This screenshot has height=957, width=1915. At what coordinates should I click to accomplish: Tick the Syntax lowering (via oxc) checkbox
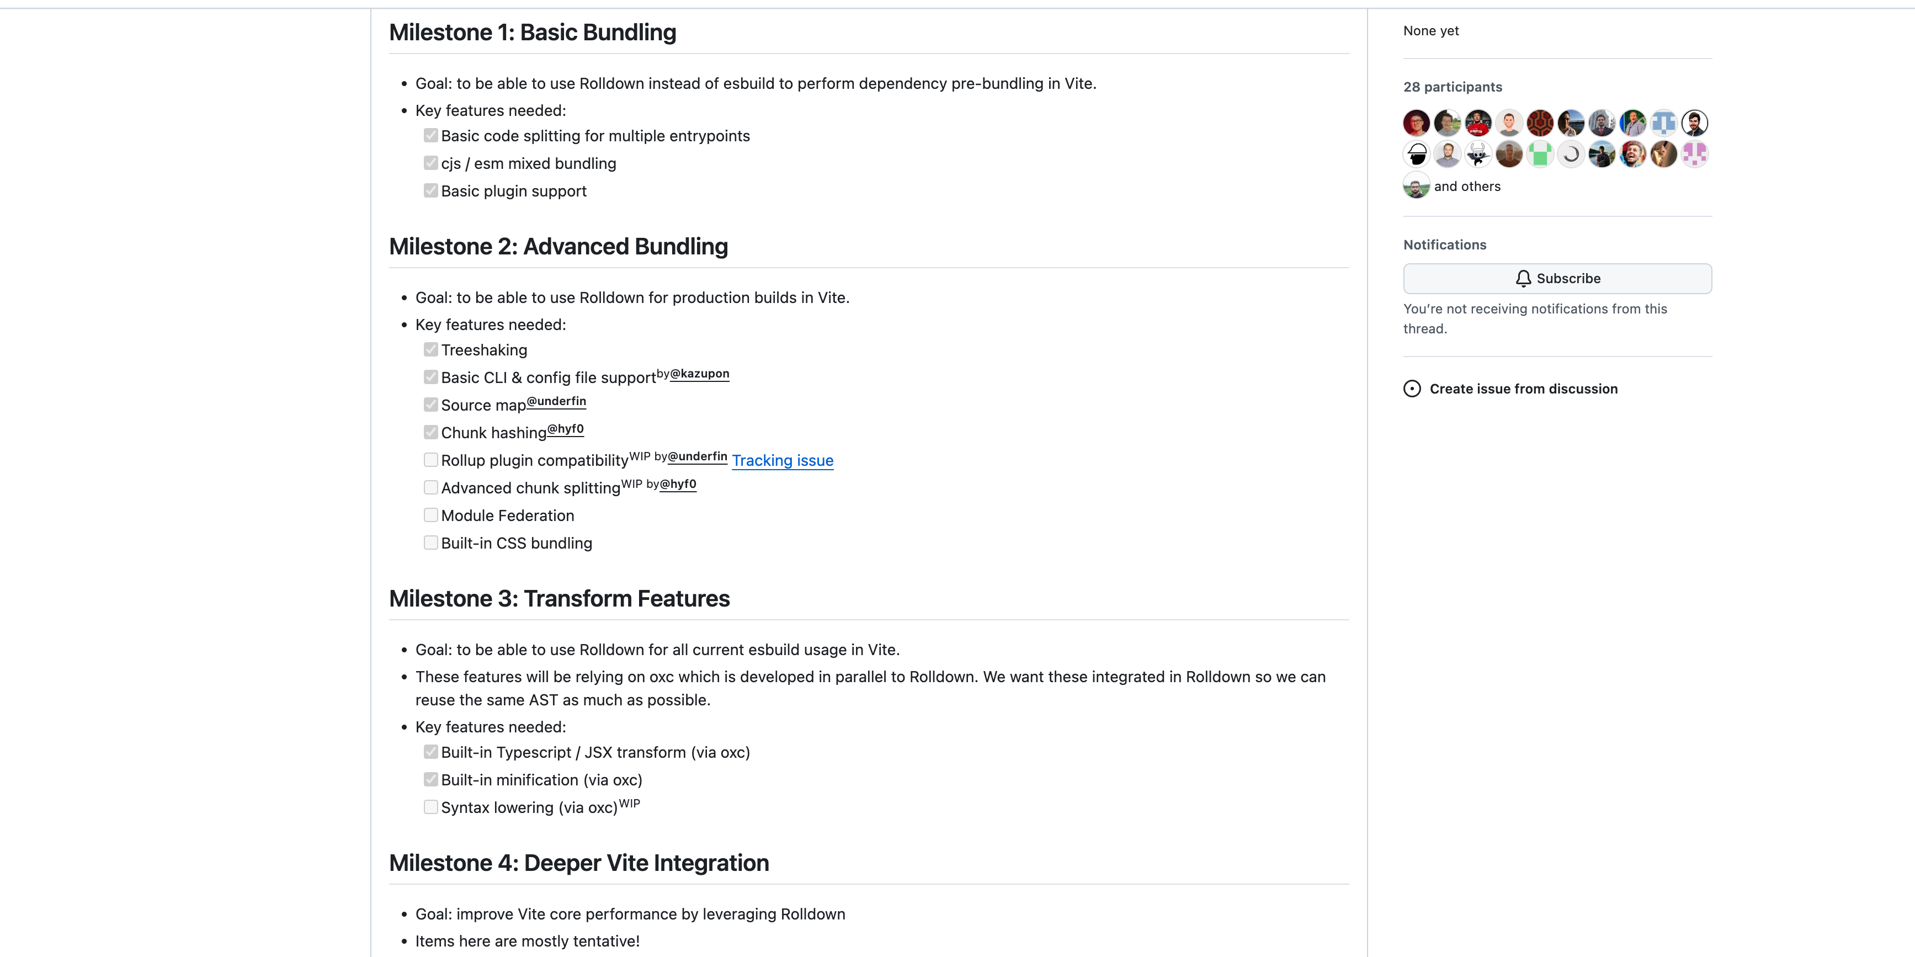[x=430, y=807]
